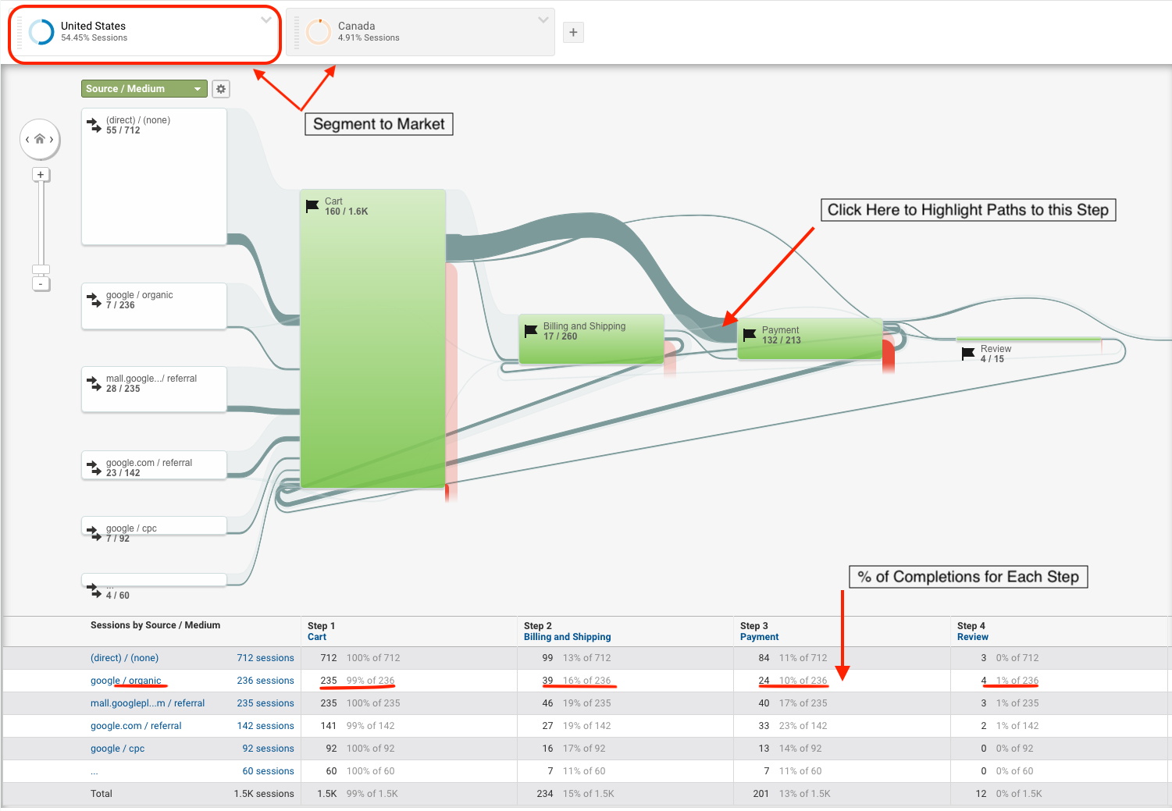Click the flag icon on the Review step
This screenshot has width=1172, height=811.
point(967,353)
